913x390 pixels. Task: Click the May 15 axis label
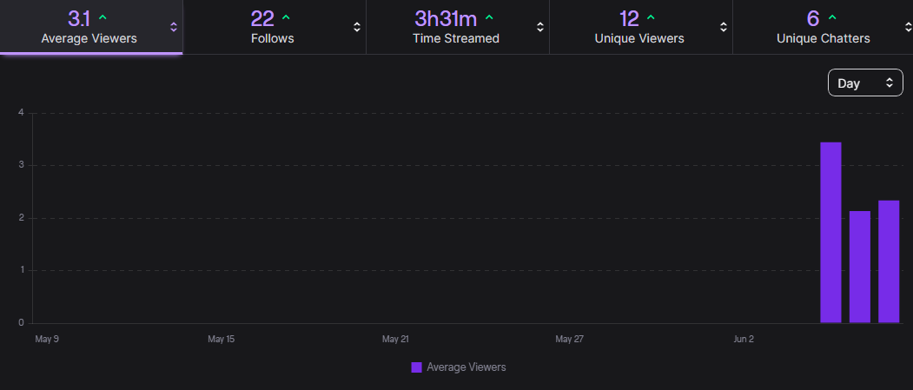(x=222, y=339)
